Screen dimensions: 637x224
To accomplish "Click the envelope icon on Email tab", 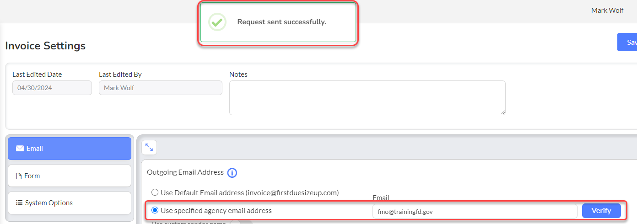I will pos(20,149).
